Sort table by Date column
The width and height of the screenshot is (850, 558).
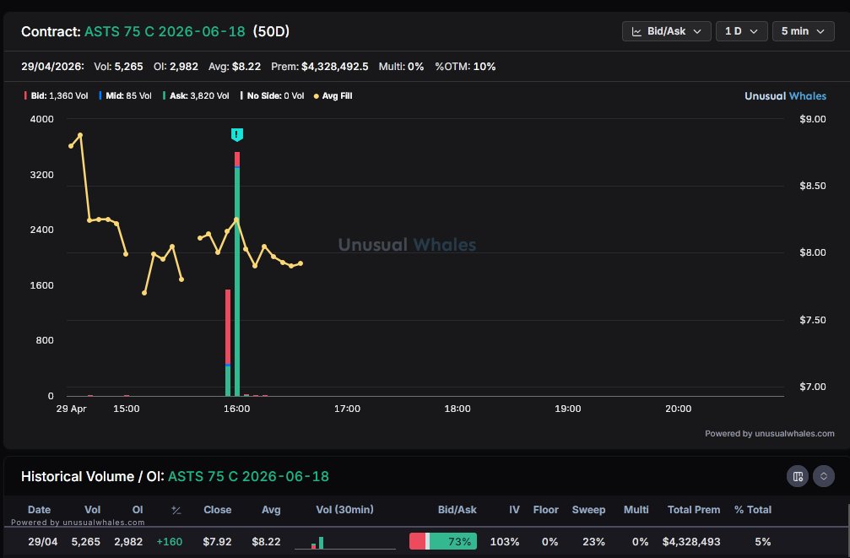[39, 510]
